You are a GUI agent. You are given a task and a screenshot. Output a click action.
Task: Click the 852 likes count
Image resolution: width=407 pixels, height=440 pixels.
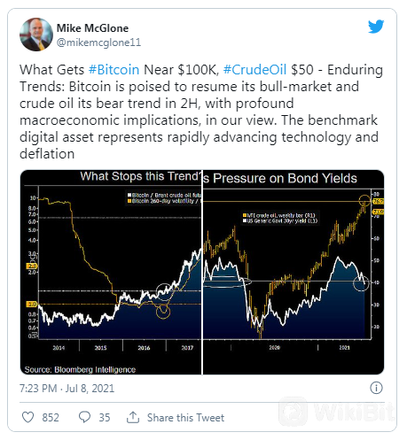(x=51, y=418)
